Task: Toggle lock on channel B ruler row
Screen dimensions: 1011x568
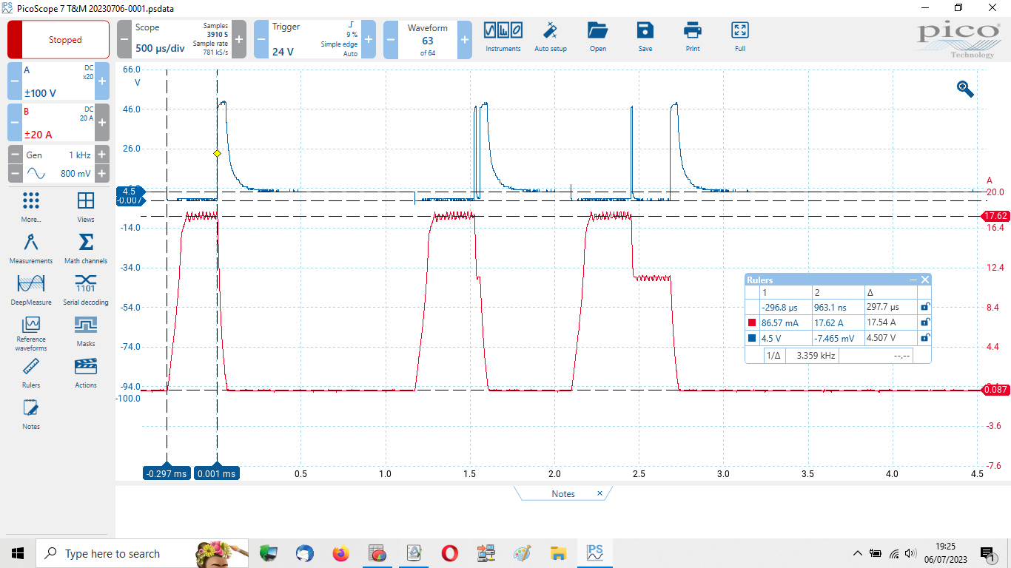Action: coord(924,322)
